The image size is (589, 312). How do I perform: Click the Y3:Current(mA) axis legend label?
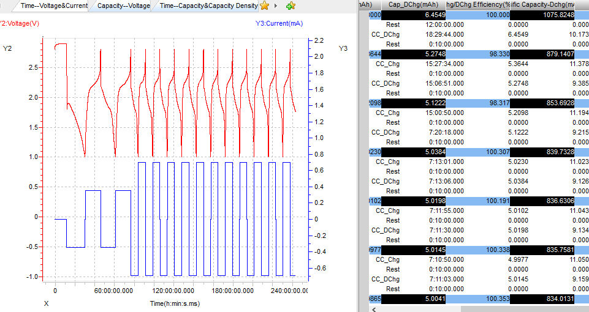pyautogui.click(x=279, y=23)
